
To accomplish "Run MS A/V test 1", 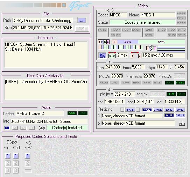I will [x=28, y=156].
